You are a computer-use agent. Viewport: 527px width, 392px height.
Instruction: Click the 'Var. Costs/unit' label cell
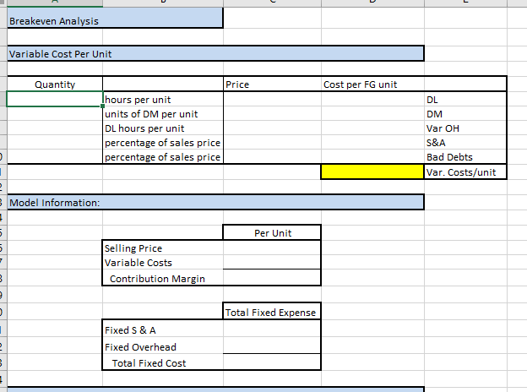[465, 172]
